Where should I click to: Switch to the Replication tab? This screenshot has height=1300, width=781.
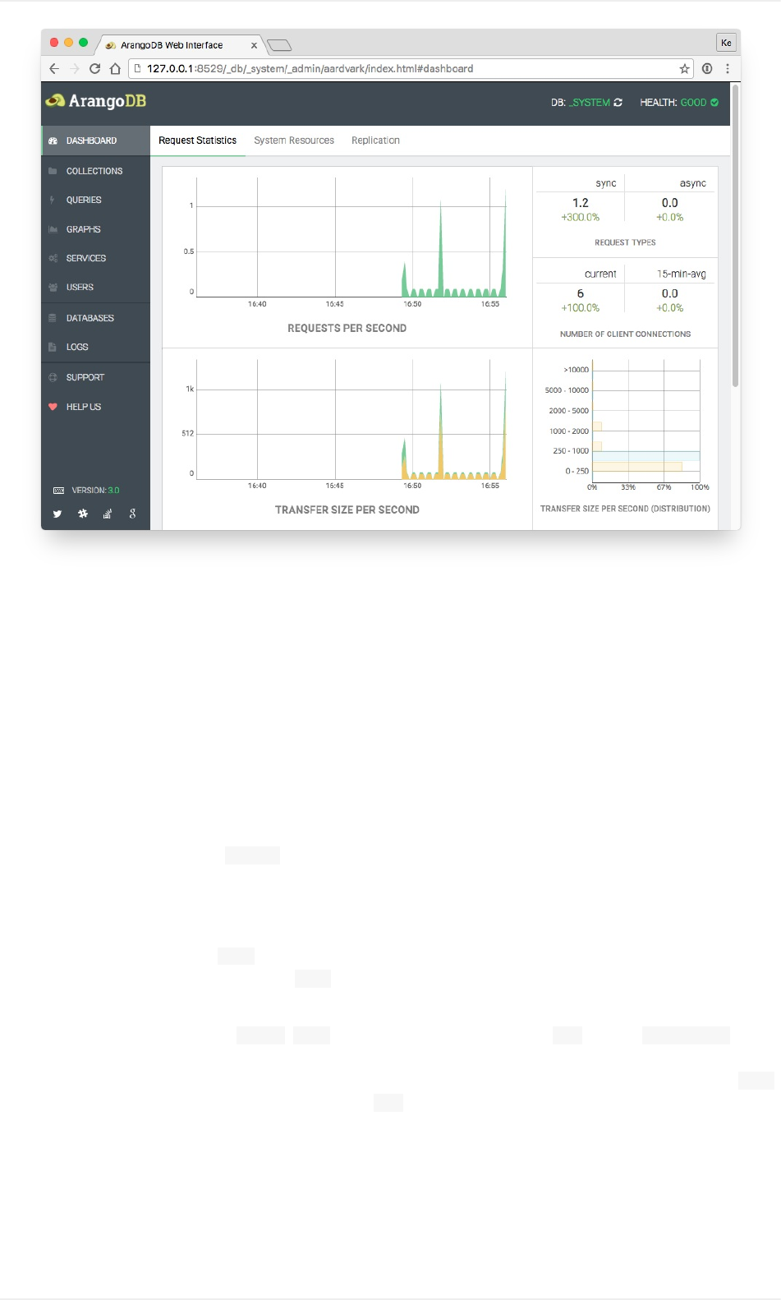click(x=375, y=141)
